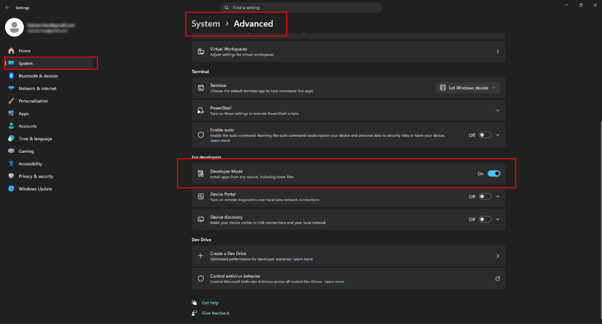Go to Home in Settings navigation
Viewport: 602px width, 324px height.
[x=24, y=51]
